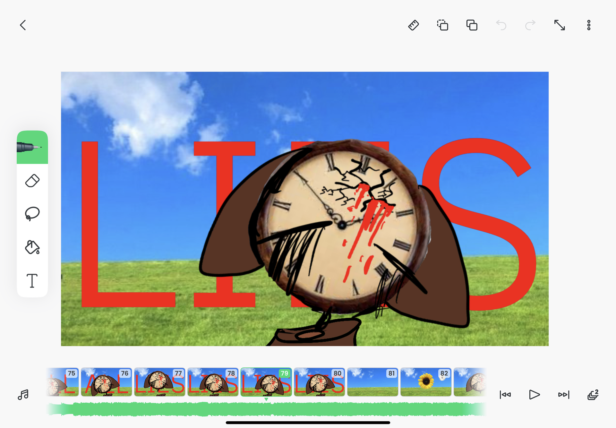Open the three-dot more options menu

tap(589, 25)
